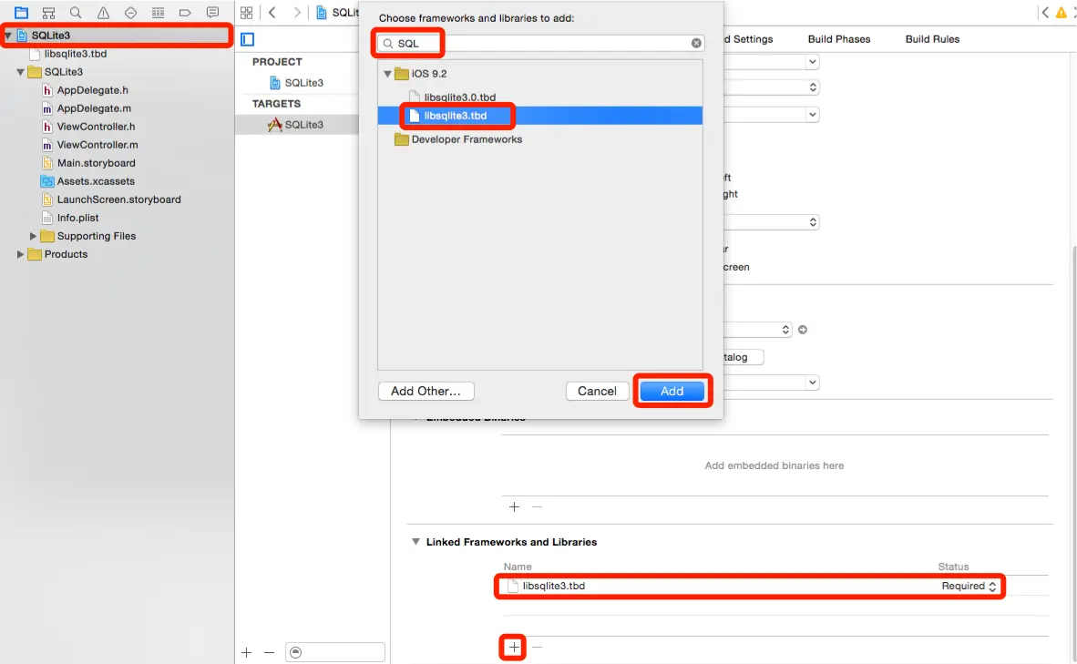The width and height of the screenshot is (1077, 664).
Task: Click the plus under Embedded Binaries
Action: pyautogui.click(x=514, y=506)
